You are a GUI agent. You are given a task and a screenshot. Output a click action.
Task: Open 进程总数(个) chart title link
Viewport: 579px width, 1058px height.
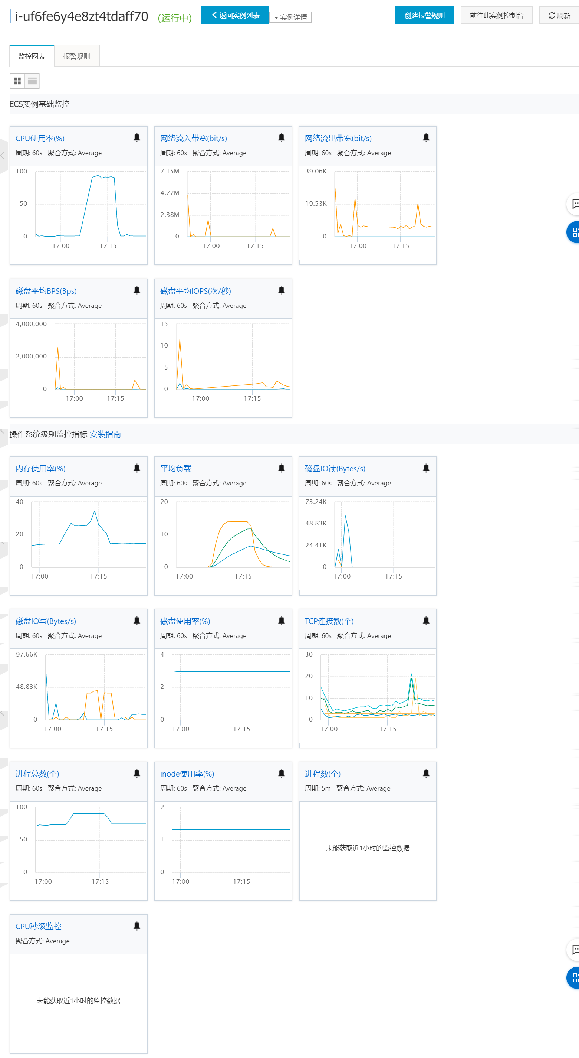click(37, 774)
